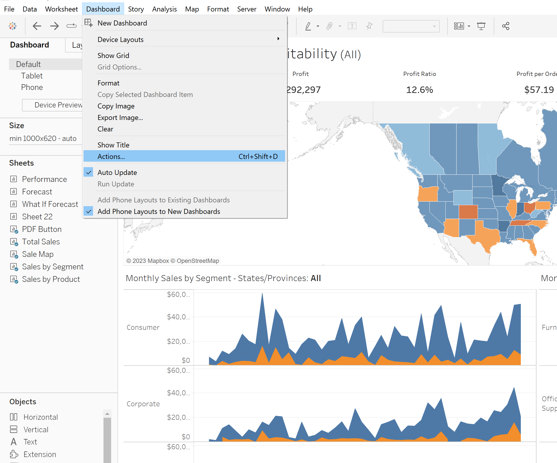Open the Highlight pen tool
The height and width of the screenshot is (463, 557).
pos(308,26)
